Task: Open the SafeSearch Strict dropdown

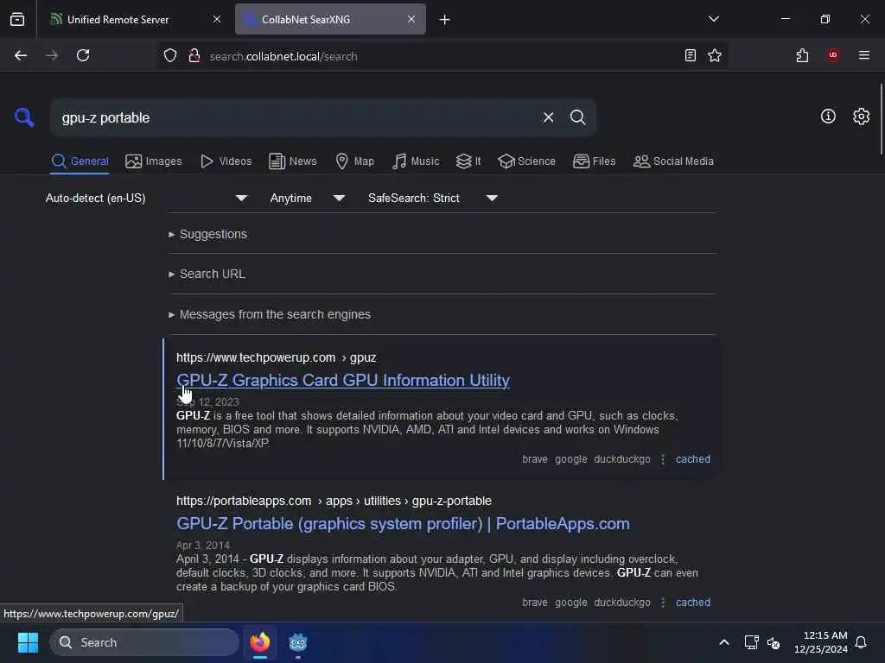Action: point(432,198)
